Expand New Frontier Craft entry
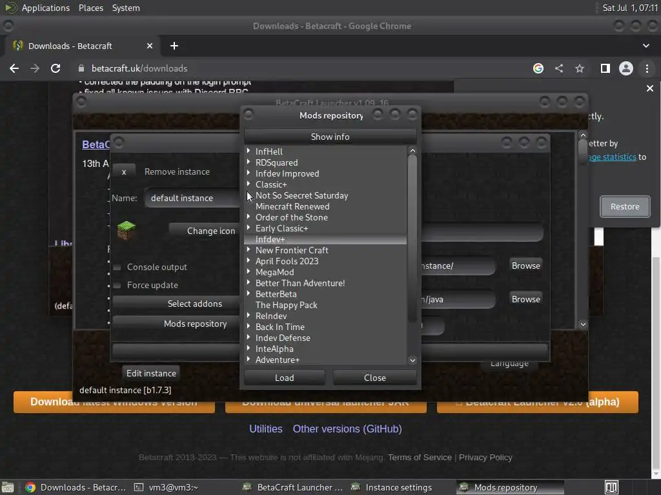Viewport: 661px width, 495px height. [x=249, y=249]
